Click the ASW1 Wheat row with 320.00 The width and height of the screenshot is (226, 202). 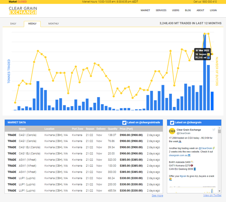(84, 160)
